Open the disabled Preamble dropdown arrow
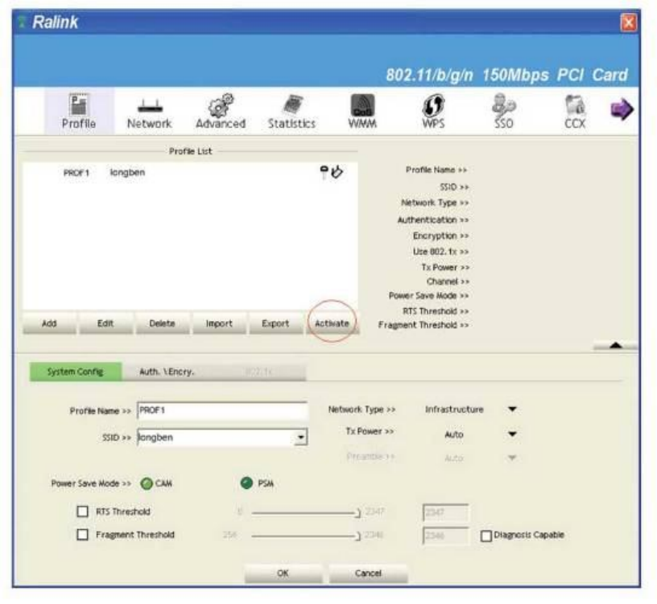Image resolution: width=657 pixels, height=604 pixels. [x=512, y=458]
